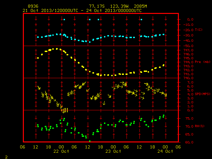Click the 7.0 wind speed tick value

pyautogui.click(x=190, y=82)
